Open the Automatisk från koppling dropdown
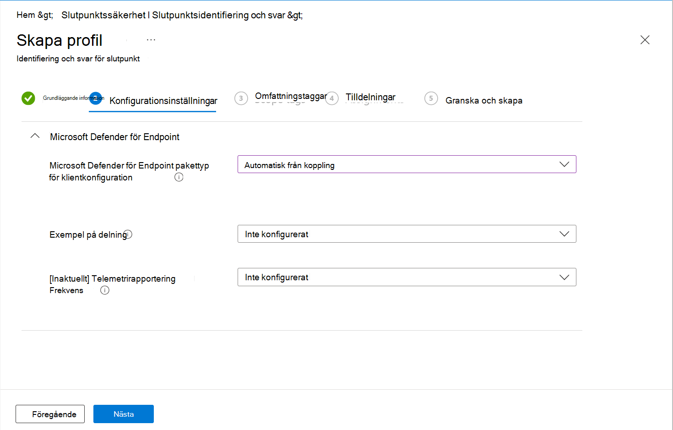This screenshot has width=673, height=430. pos(407,164)
